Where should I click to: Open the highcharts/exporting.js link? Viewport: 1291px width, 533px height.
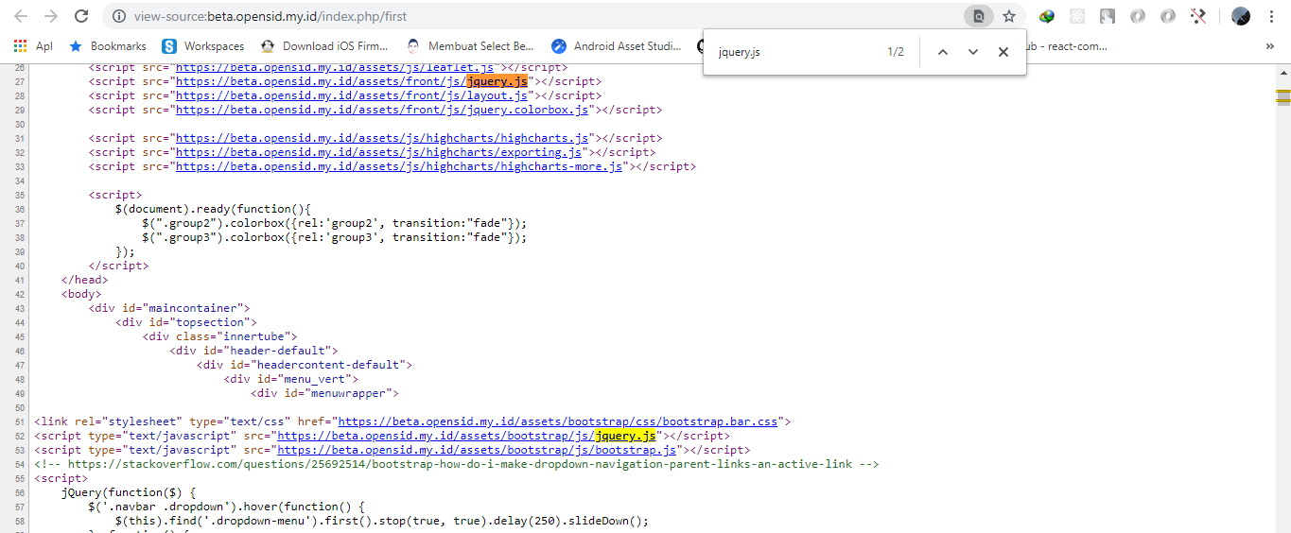tap(379, 152)
